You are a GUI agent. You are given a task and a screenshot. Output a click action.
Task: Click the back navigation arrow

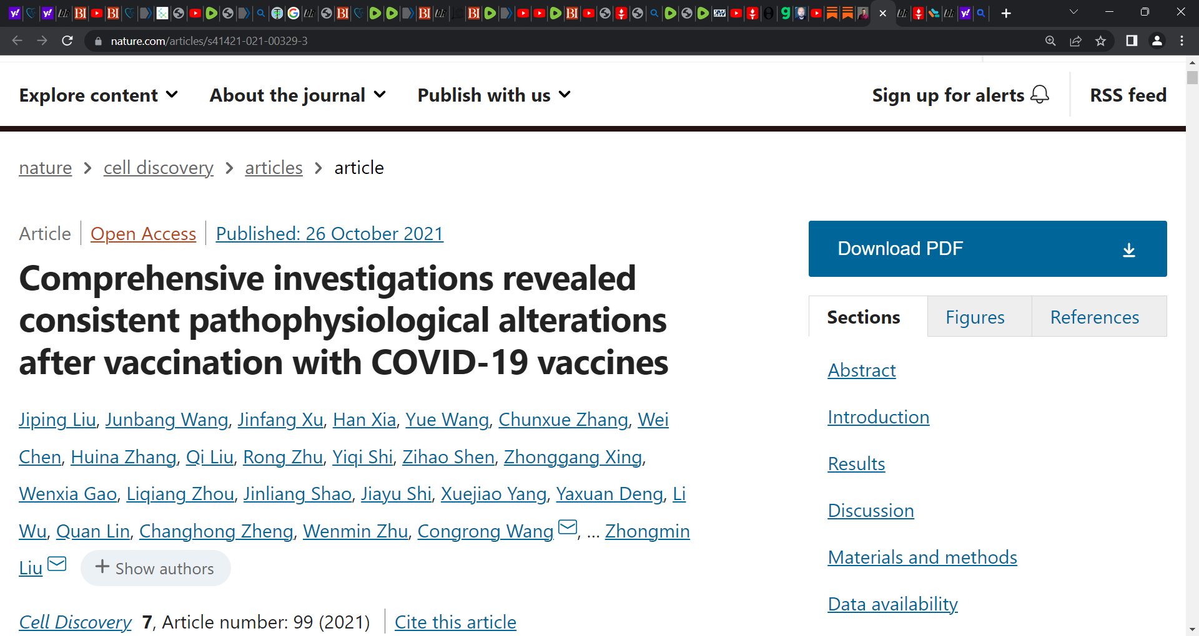pyautogui.click(x=17, y=41)
